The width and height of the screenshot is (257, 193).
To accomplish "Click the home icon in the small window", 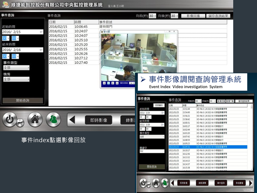I will point(155,183).
